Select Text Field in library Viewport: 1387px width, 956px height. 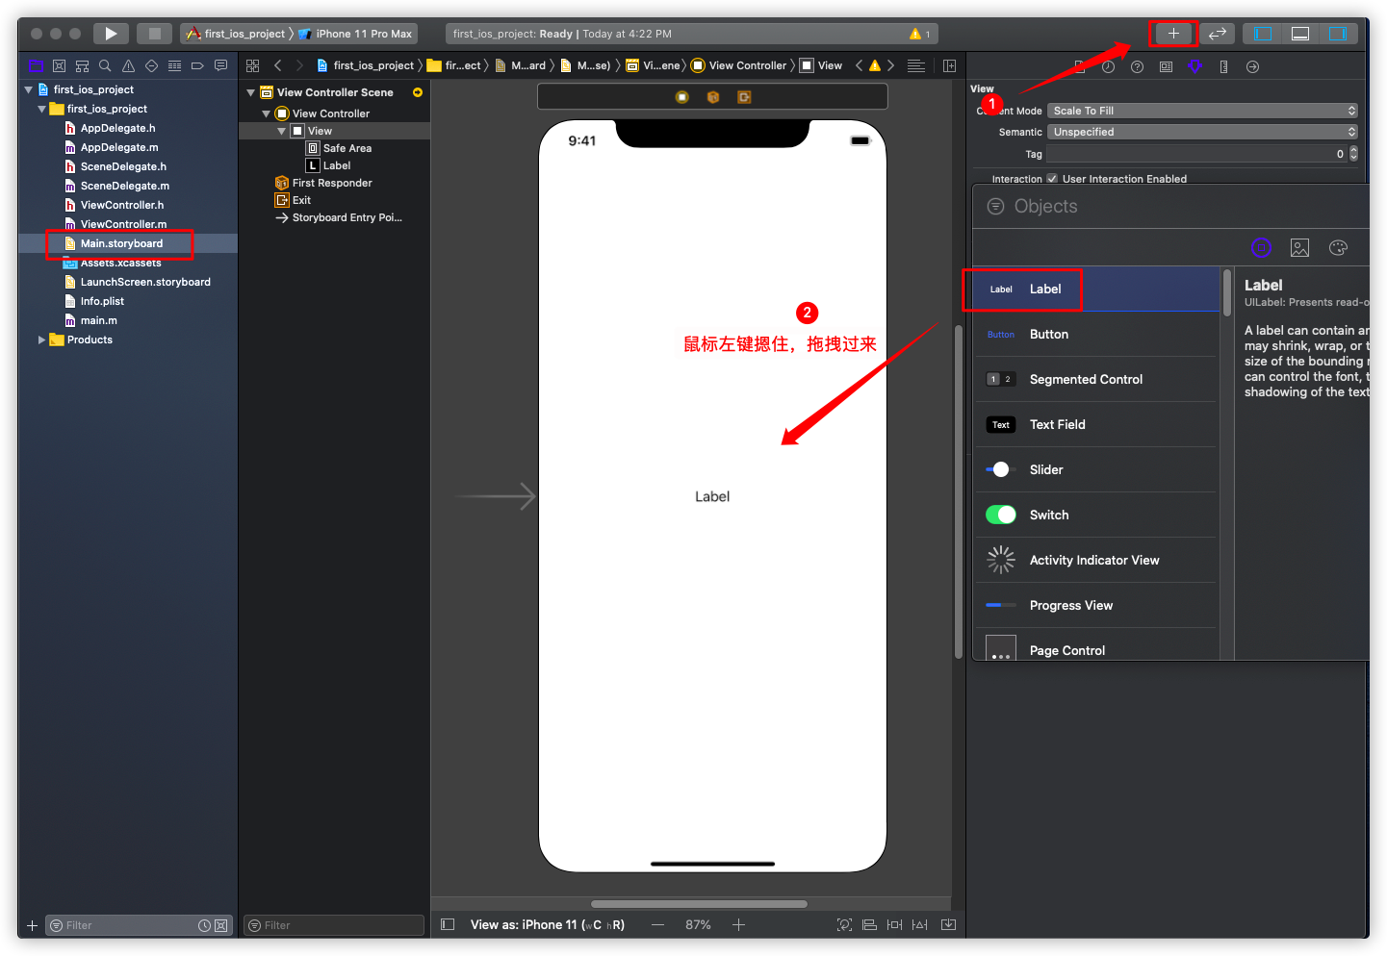point(1096,425)
